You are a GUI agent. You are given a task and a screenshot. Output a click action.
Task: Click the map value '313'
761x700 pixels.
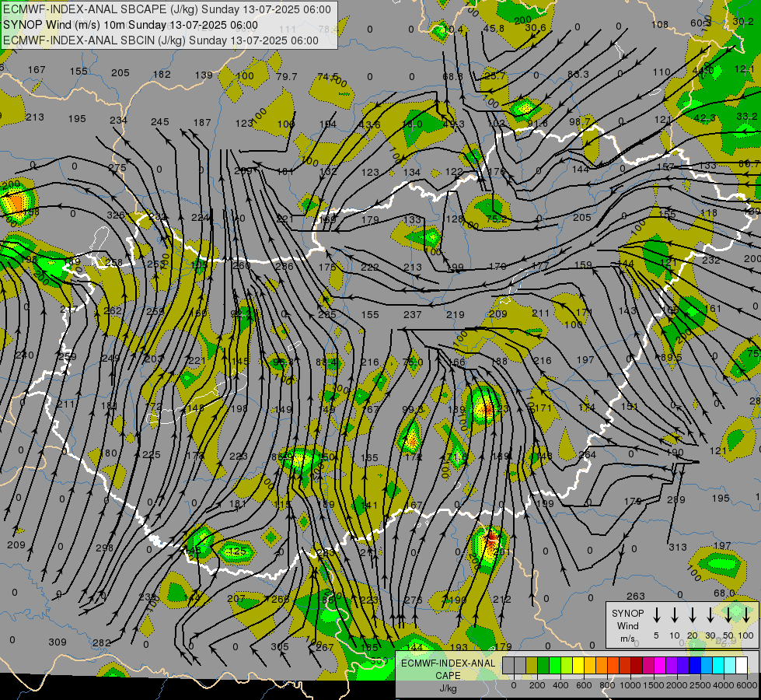coord(678,547)
